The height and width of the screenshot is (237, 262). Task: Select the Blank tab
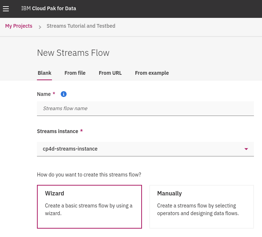point(44,73)
